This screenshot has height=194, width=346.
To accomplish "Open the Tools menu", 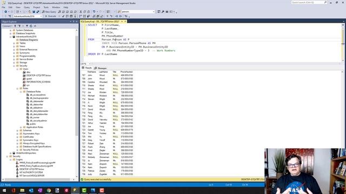I will (46, 7).
